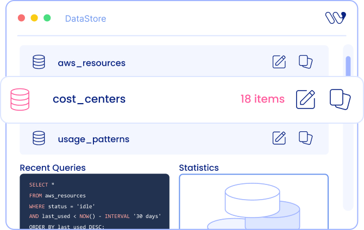Viewport: 364px width, 230px height.
Task: Select the usage_patterns database icon
Action: click(x=39, y=138)
